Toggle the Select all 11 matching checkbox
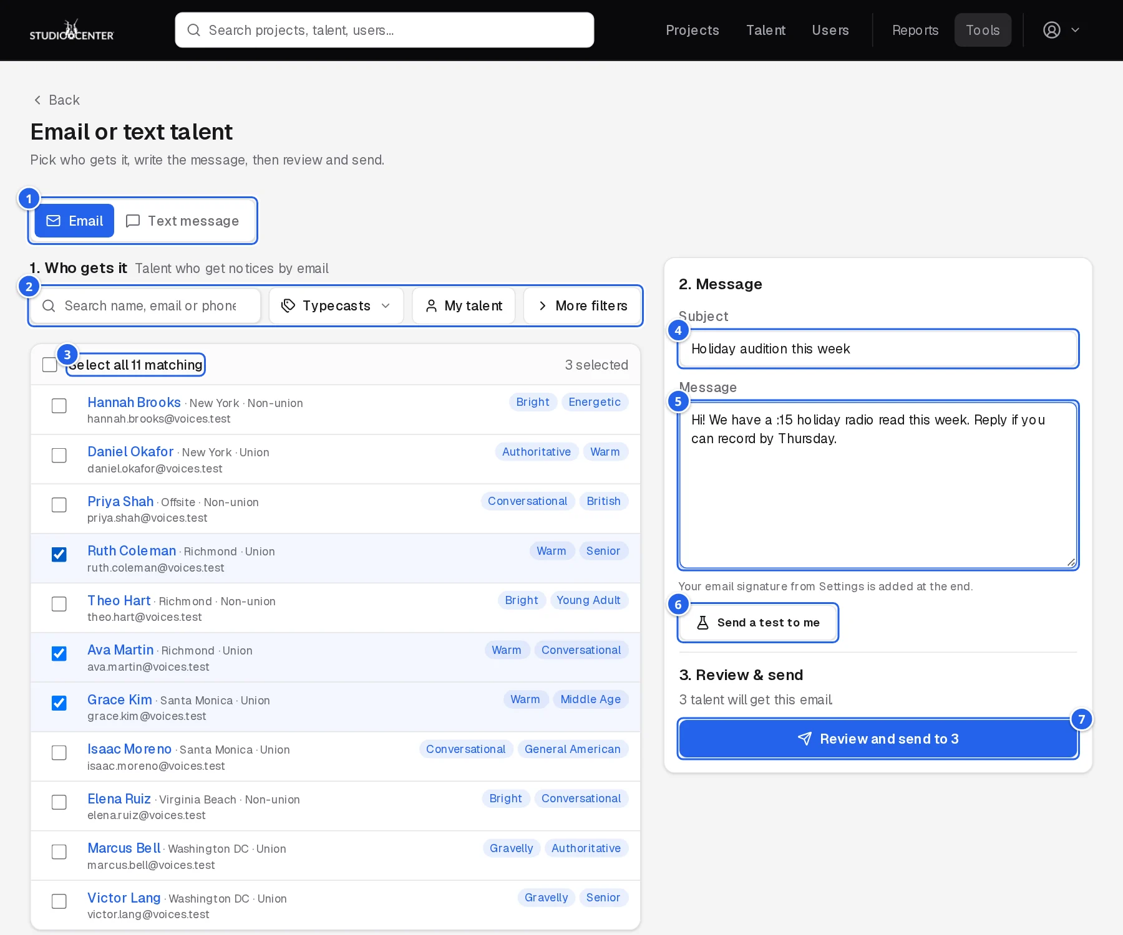Viewport: 1123px width, 935px height. coord(50,365)
